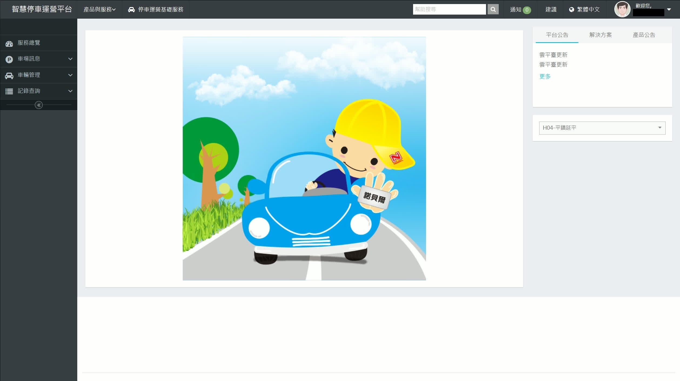The height and width of the screenshot is (381, 680).
Task: Click the 智慧停車運營平台 title
Action: [x=42, y=9]
